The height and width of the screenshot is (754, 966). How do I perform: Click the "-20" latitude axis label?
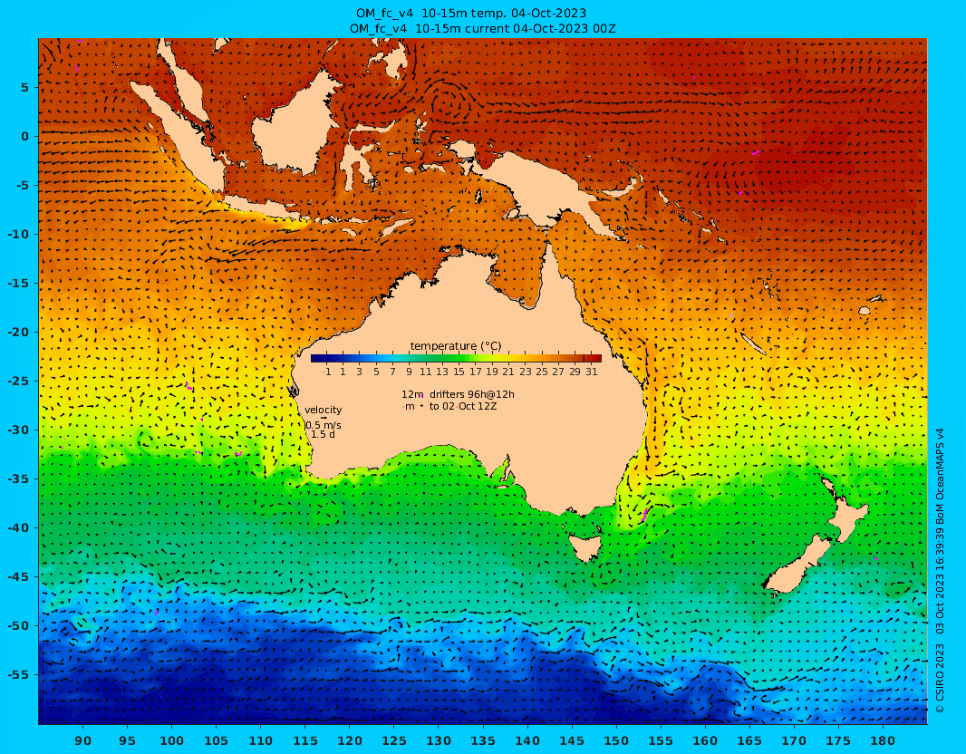click(18, 332)
